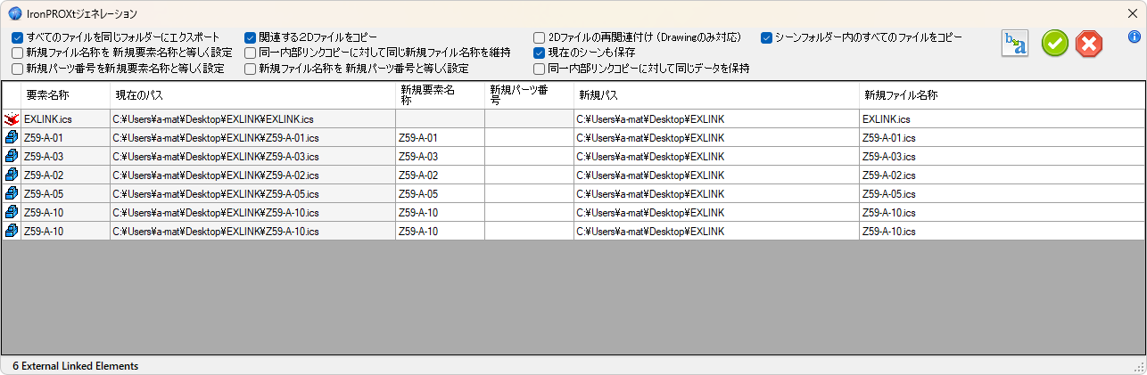The image size is (1147, 375).
Task: Edit 新規要素名称 cell showing Z59-A-01
Action: click(x=440, y=137)
